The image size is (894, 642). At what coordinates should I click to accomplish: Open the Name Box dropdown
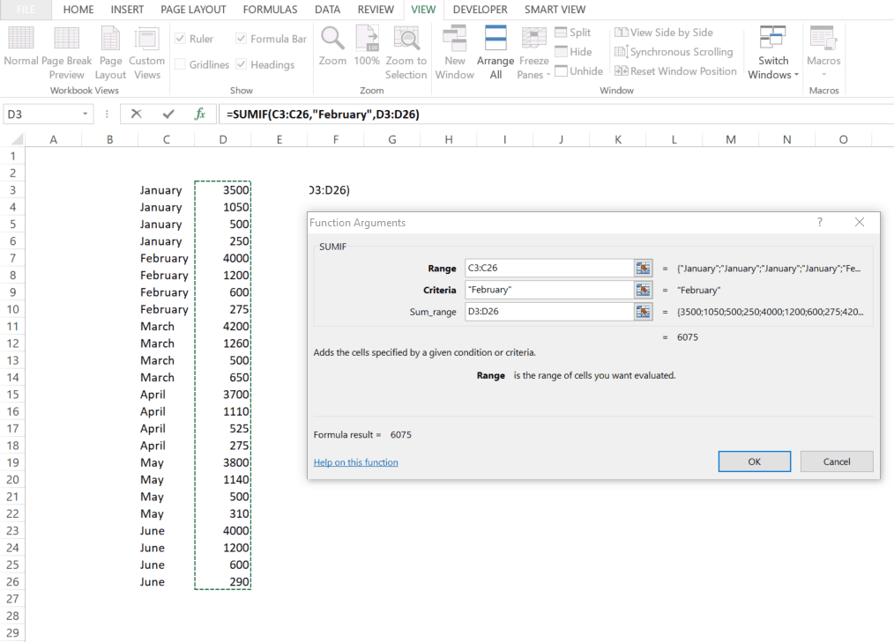tap(84, 114)
